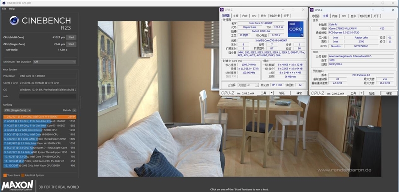
Task: Switch to SPD tab in left CPU-Z window
Action: (254, 16)
